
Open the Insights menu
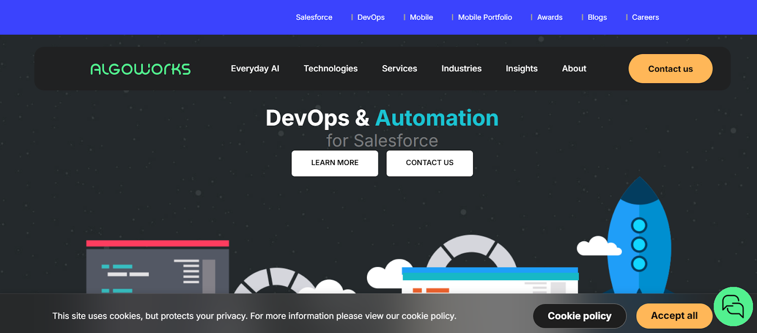521,69
